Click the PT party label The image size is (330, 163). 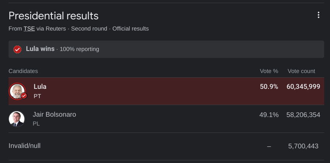tap(37, 96)
